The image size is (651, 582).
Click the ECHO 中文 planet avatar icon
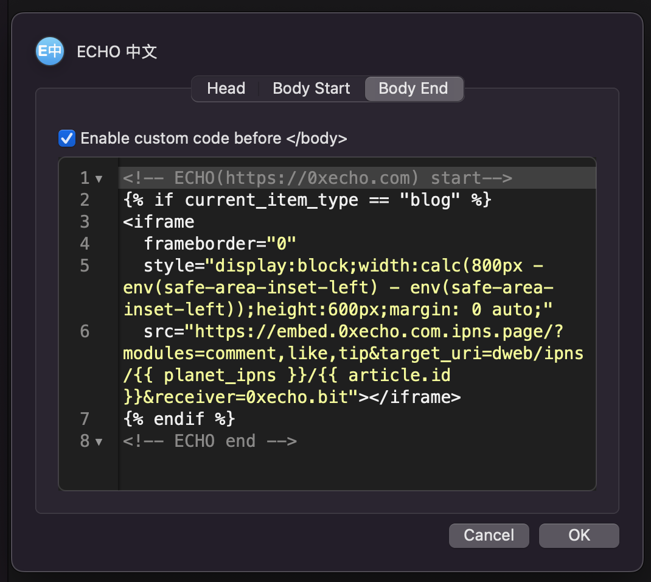(49, 51)
